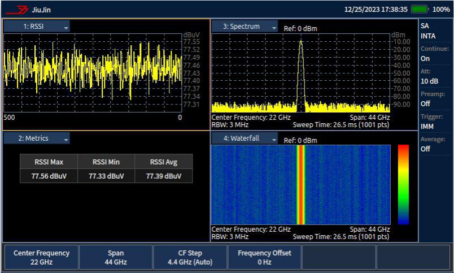The width and height of the screenshot is (454, 273).
Task: Click the waterfall color scale bar
Action: pyautogui.click(x=403, y=184)
